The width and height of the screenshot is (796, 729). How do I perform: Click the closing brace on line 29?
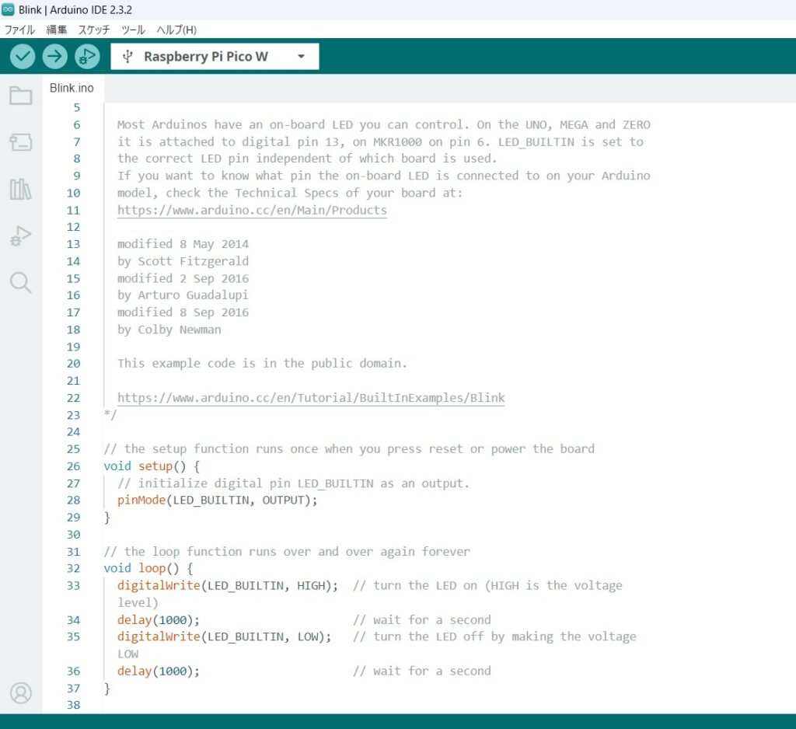107,518
